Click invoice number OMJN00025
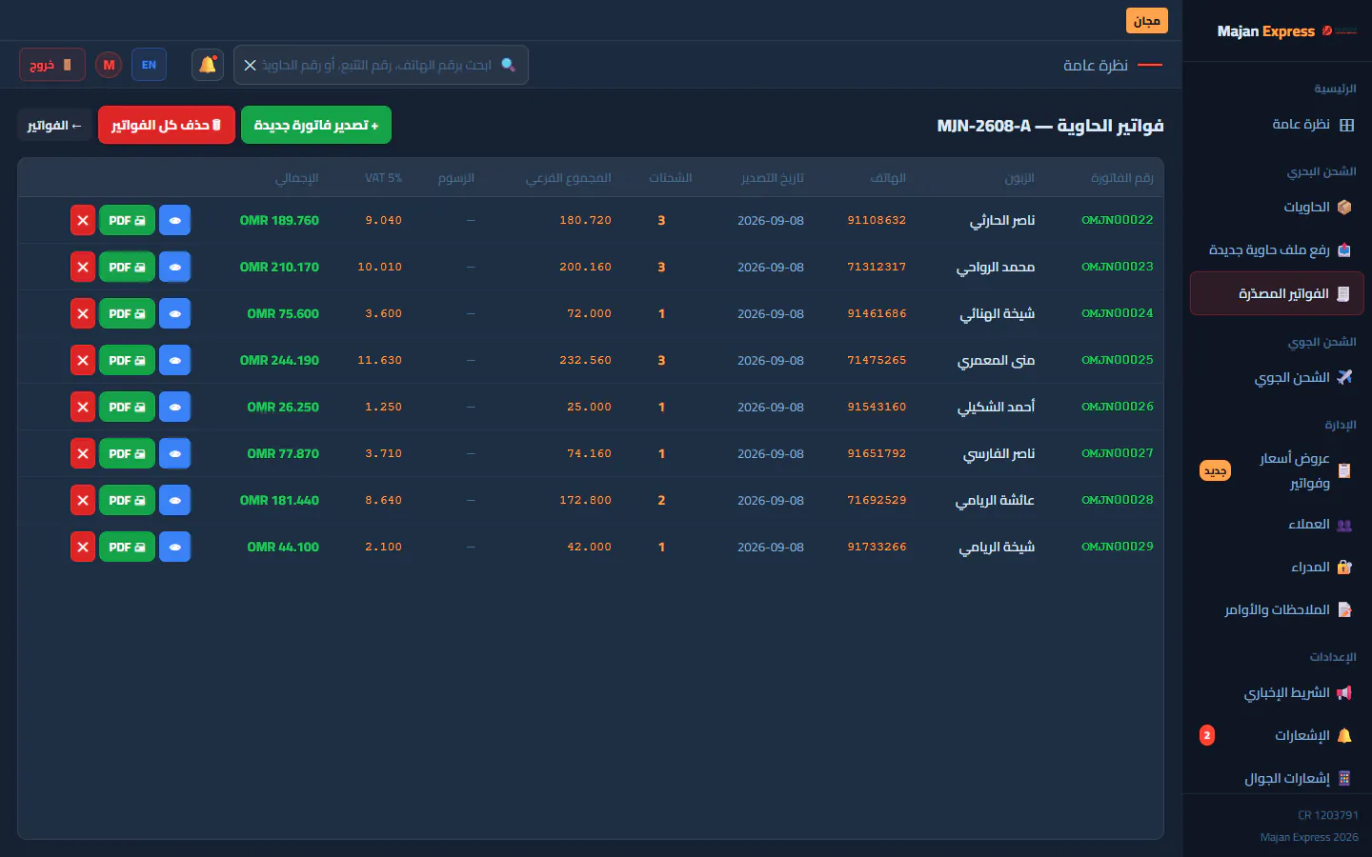 click(1117, 360)
